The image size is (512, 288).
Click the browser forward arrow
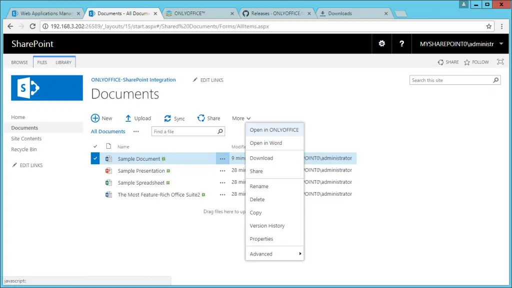21,26
